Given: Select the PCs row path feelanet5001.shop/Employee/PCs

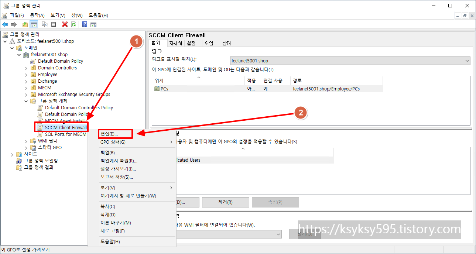Looking at the screenshot, I should [x=326, y=89].
